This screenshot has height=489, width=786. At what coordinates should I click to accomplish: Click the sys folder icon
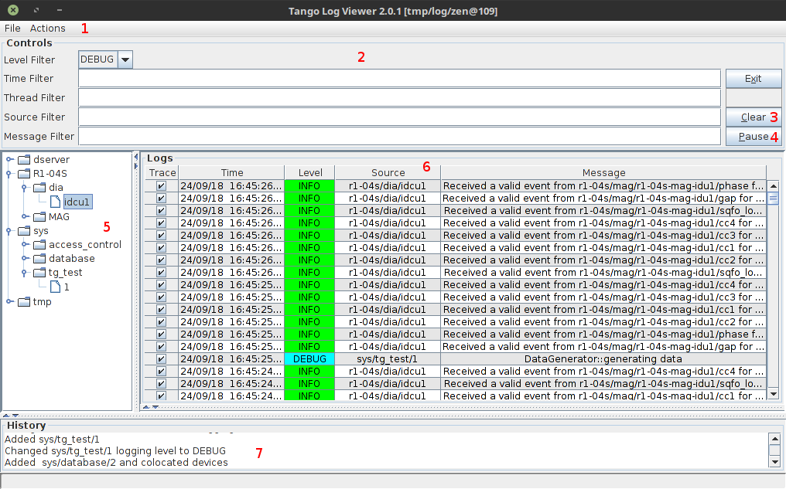pyautogui.click(x=24, y=231)
